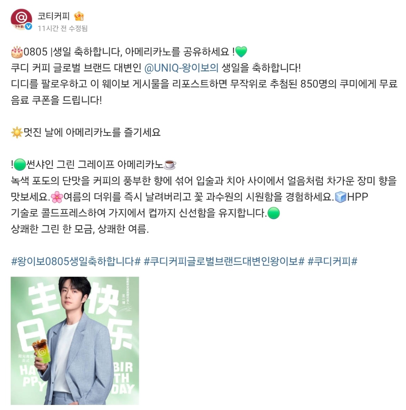Open the 코티커피 account name

[x=53, y=16]
